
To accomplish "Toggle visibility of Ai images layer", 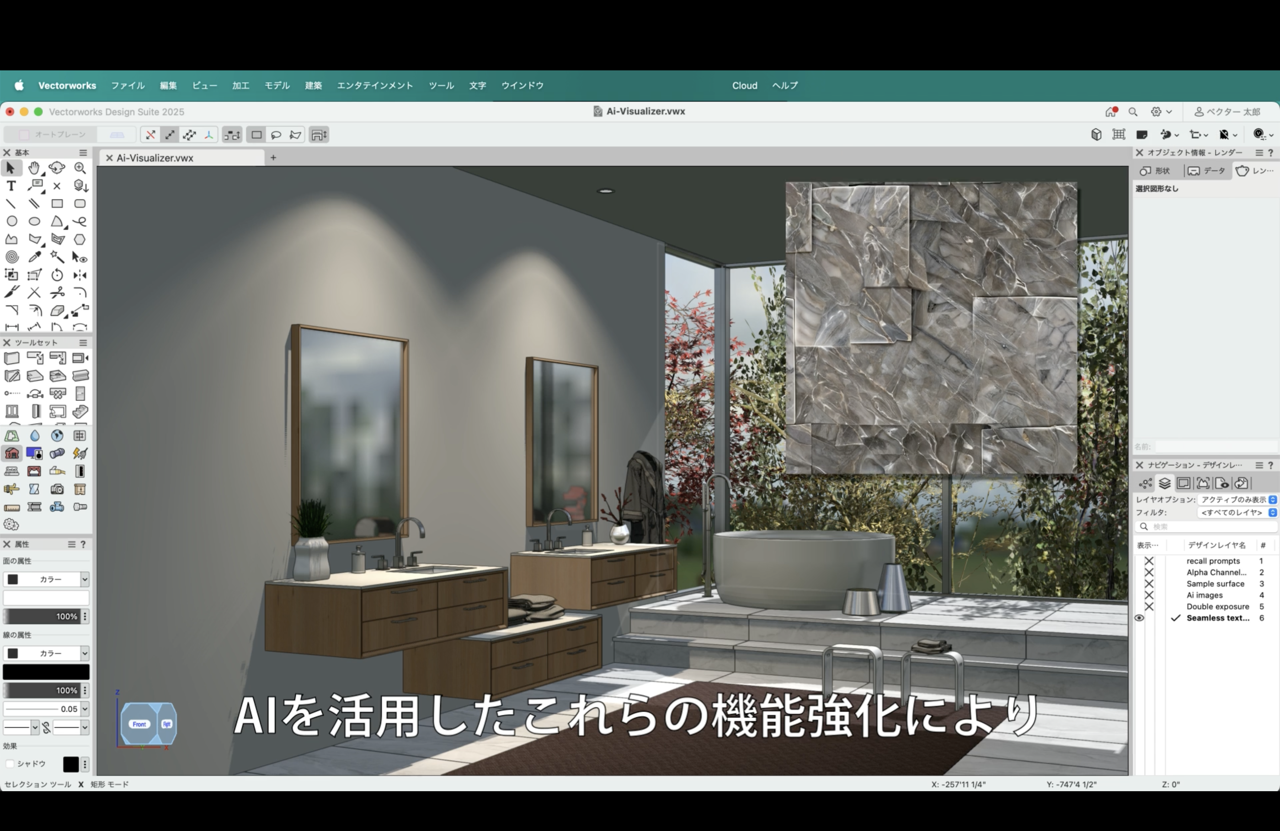I will click(1149, 595).
